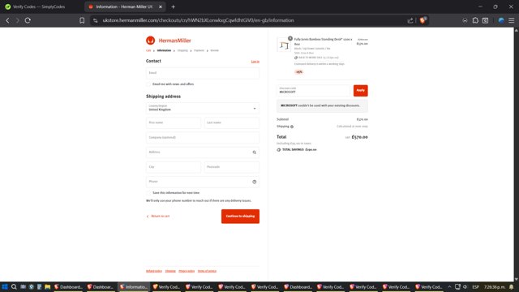Open the browser extensions puzzle icon
Screen dimensions: 519x292
click(x=475, y=20)
